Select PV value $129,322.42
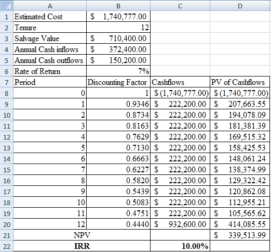This screenshot has height=252, width=271. coord(240,181)
